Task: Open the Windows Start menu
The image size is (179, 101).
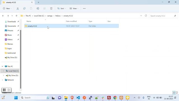Action: (x=16, y=98)
